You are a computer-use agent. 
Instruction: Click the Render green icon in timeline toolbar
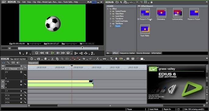tap(121, 59)
